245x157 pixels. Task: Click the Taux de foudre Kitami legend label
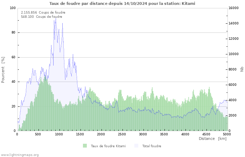coord(108,146)
